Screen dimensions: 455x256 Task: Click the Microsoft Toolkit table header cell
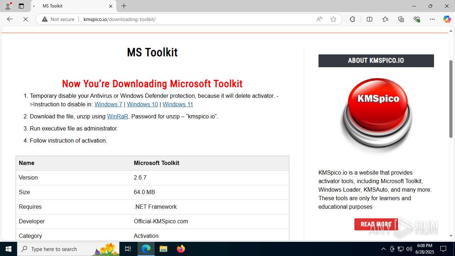[x=210, y=163]
